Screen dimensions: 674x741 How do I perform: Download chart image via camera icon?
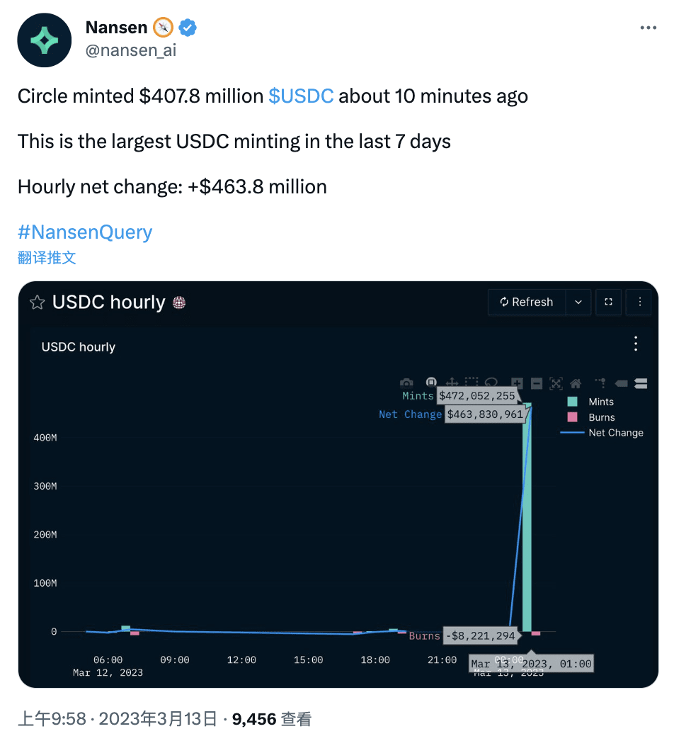(405, 383)
